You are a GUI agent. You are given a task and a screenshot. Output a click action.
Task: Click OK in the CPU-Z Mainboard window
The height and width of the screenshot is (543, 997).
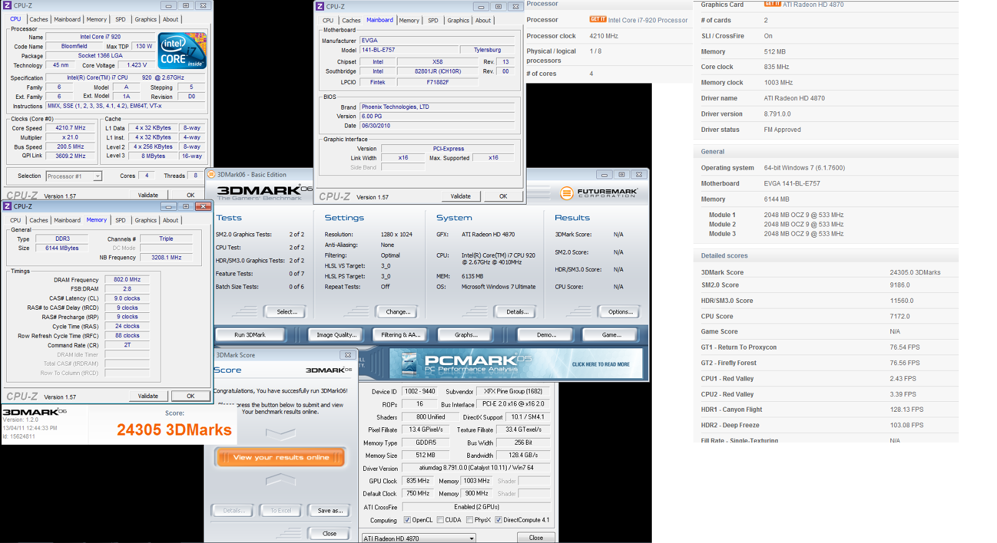coord(503,196)
